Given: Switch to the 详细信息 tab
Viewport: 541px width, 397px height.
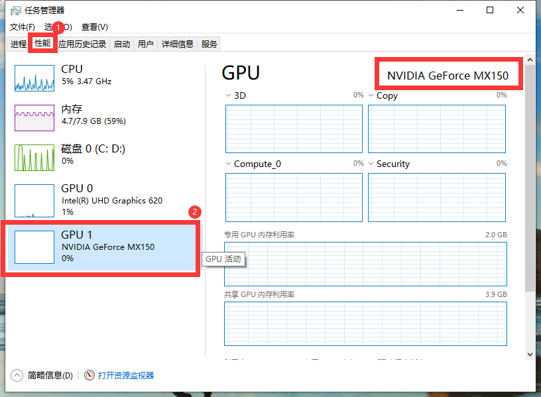Looking at the screenshot, I should (177, 44).
